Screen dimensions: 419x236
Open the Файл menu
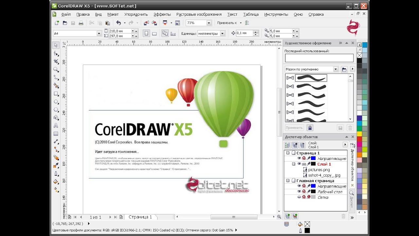[66, 14]
